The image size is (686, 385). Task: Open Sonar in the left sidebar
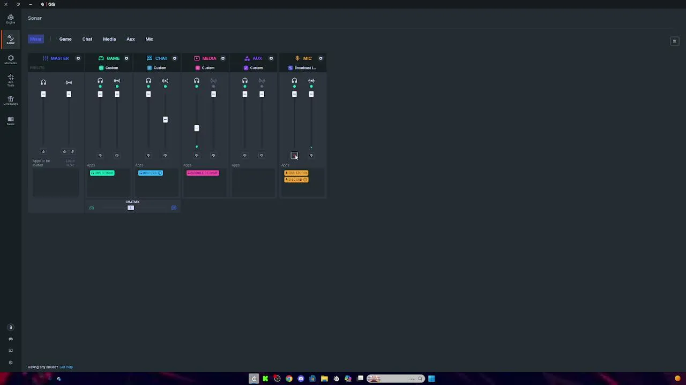pos(10,39)
